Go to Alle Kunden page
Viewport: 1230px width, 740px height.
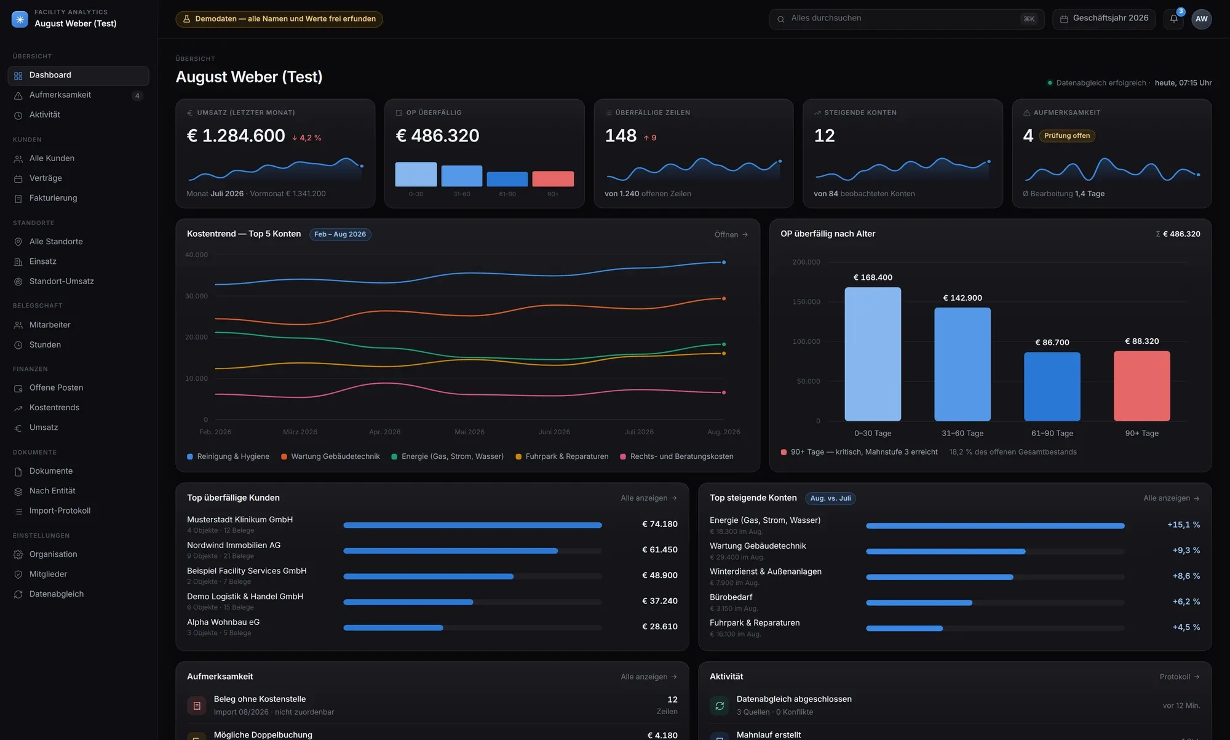(78, 159)
